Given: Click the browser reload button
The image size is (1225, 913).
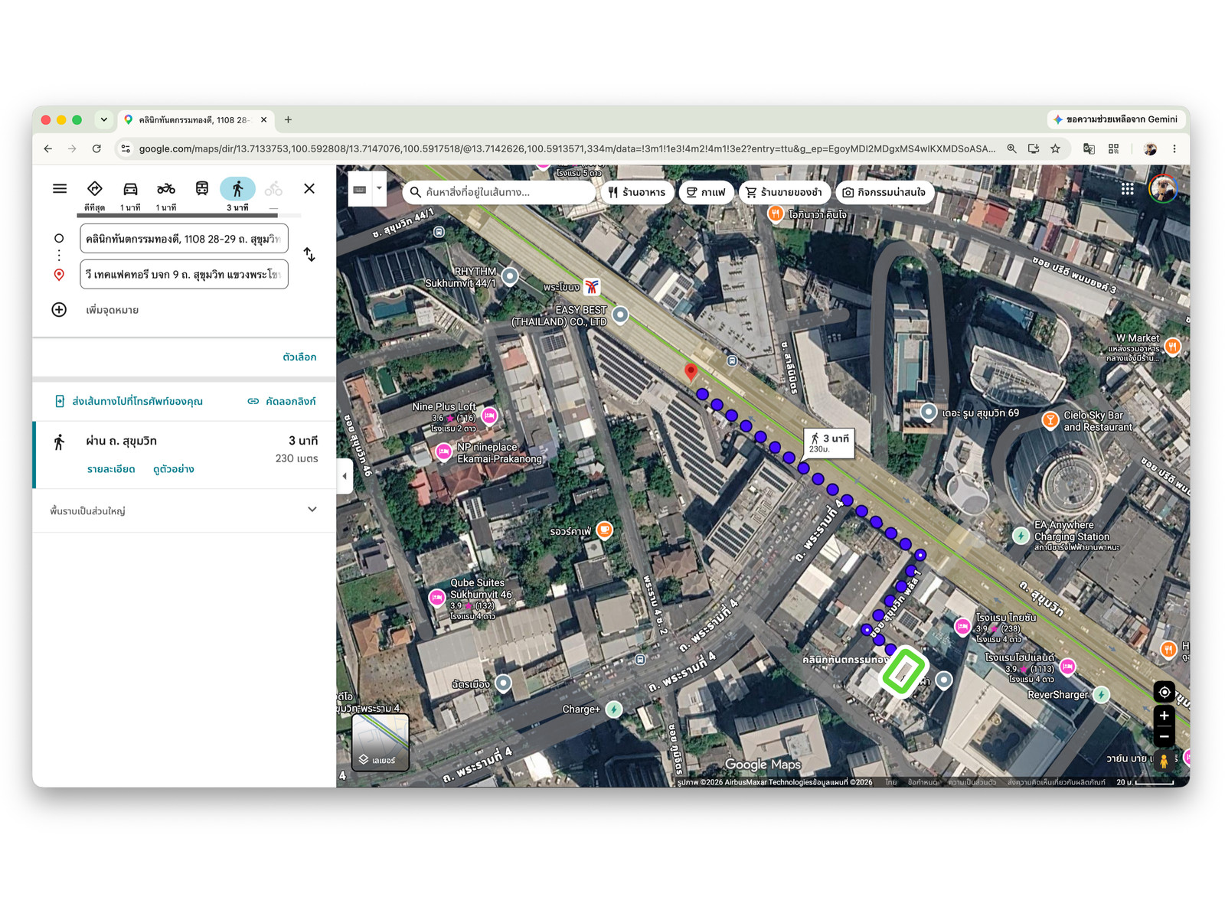Looking at the screenshot, I should pyautogui.click(x=96, y=148).
